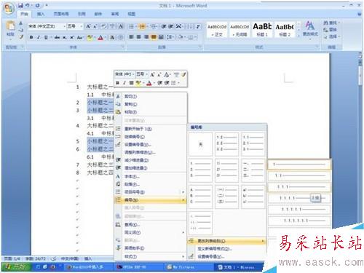Image resolution: width=364 pixels, height=273 pixels.
Task: Click the Grow Font icon in the ribbon
Action: [88, 26]
